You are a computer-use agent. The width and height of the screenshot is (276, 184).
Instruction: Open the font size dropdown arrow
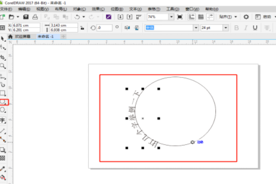click(x=226, y=28)
